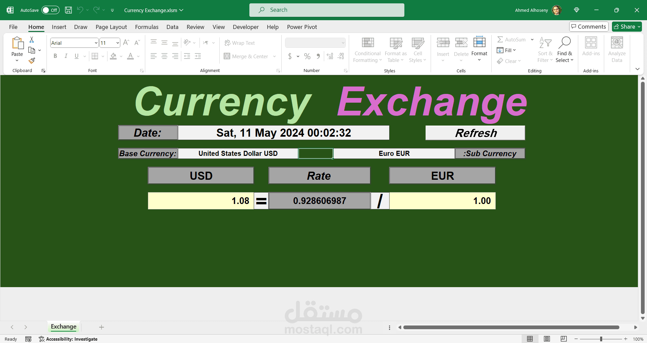This screenshot has width=647, height=343.
Task: Click the Macro recording icon in status bar
Action: pos(28,339)
